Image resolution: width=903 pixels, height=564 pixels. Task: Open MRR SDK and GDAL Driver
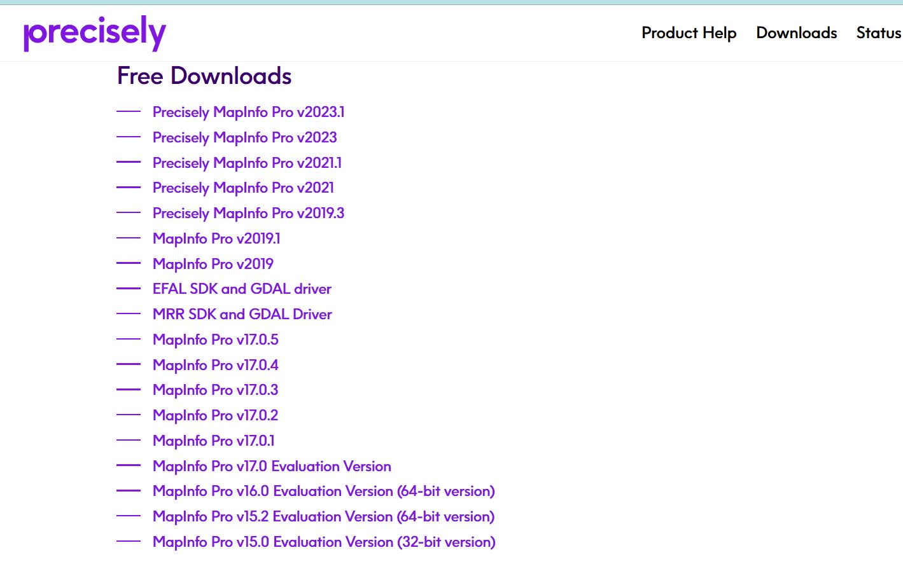click(x=242, y=314)
